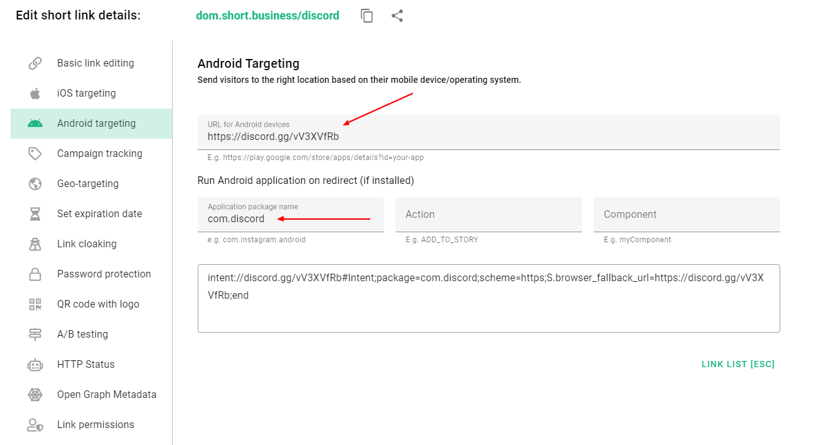Open Geo-targeting via the globe icon

point(35,183)
